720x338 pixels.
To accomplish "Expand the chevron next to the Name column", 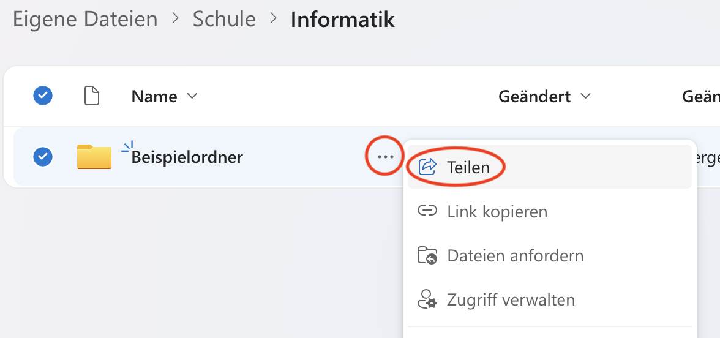I will pyautogui.click(x=192, y=96).
